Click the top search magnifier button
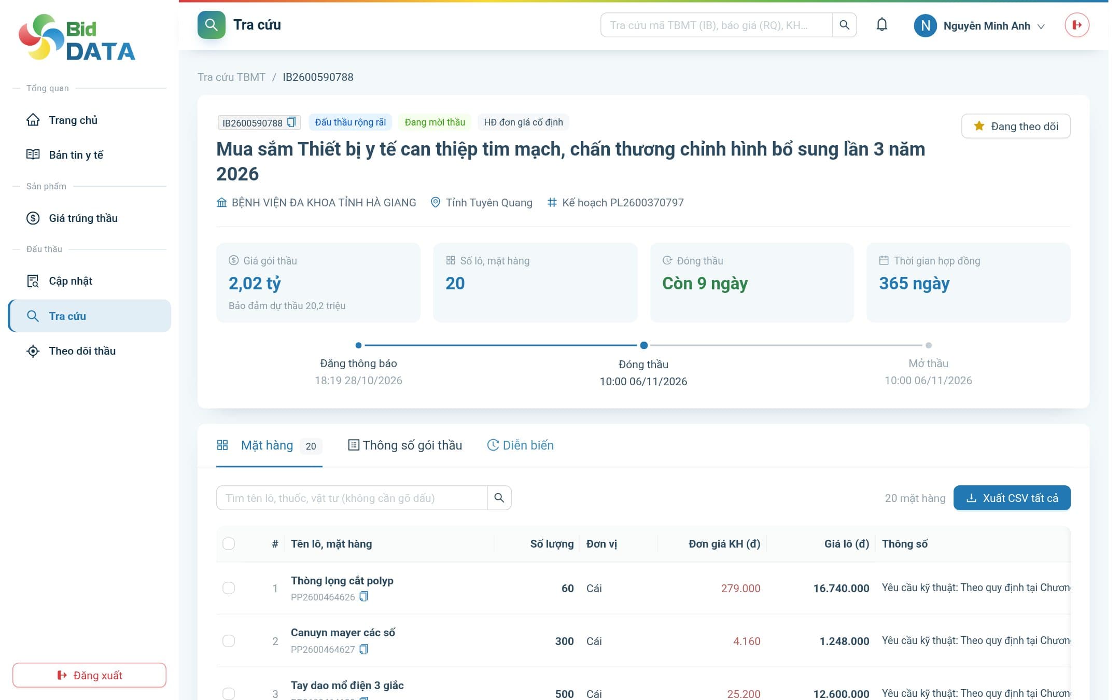The height and width of the screenshot is (700, 1120). coord(844,25)
